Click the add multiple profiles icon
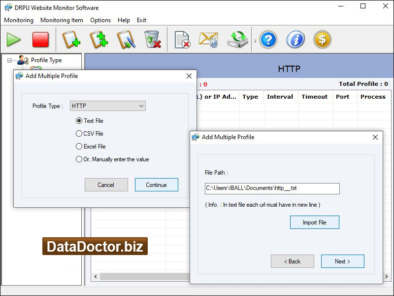Image resolution: width=394 pixels, height=296 pixels. coord(99,39)
